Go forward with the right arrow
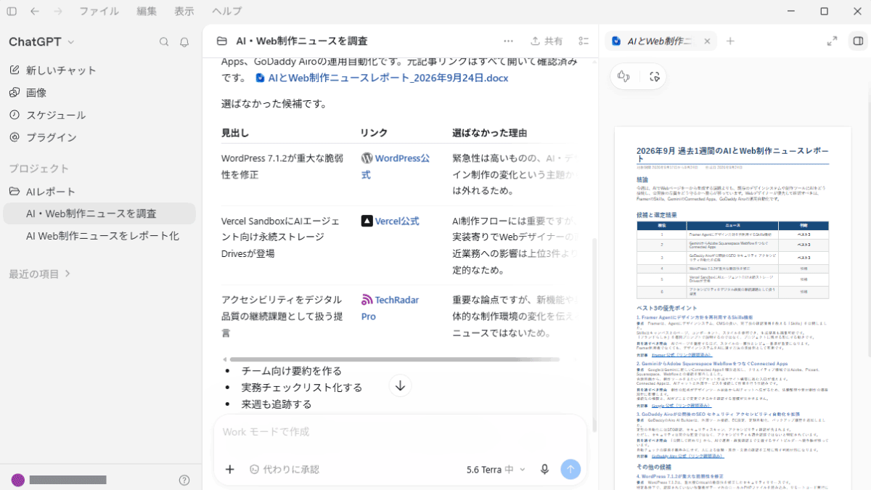 click(x=58, y=11)
